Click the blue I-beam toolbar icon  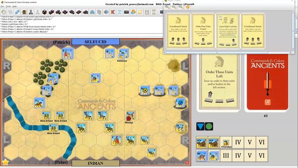coord(120,12)
